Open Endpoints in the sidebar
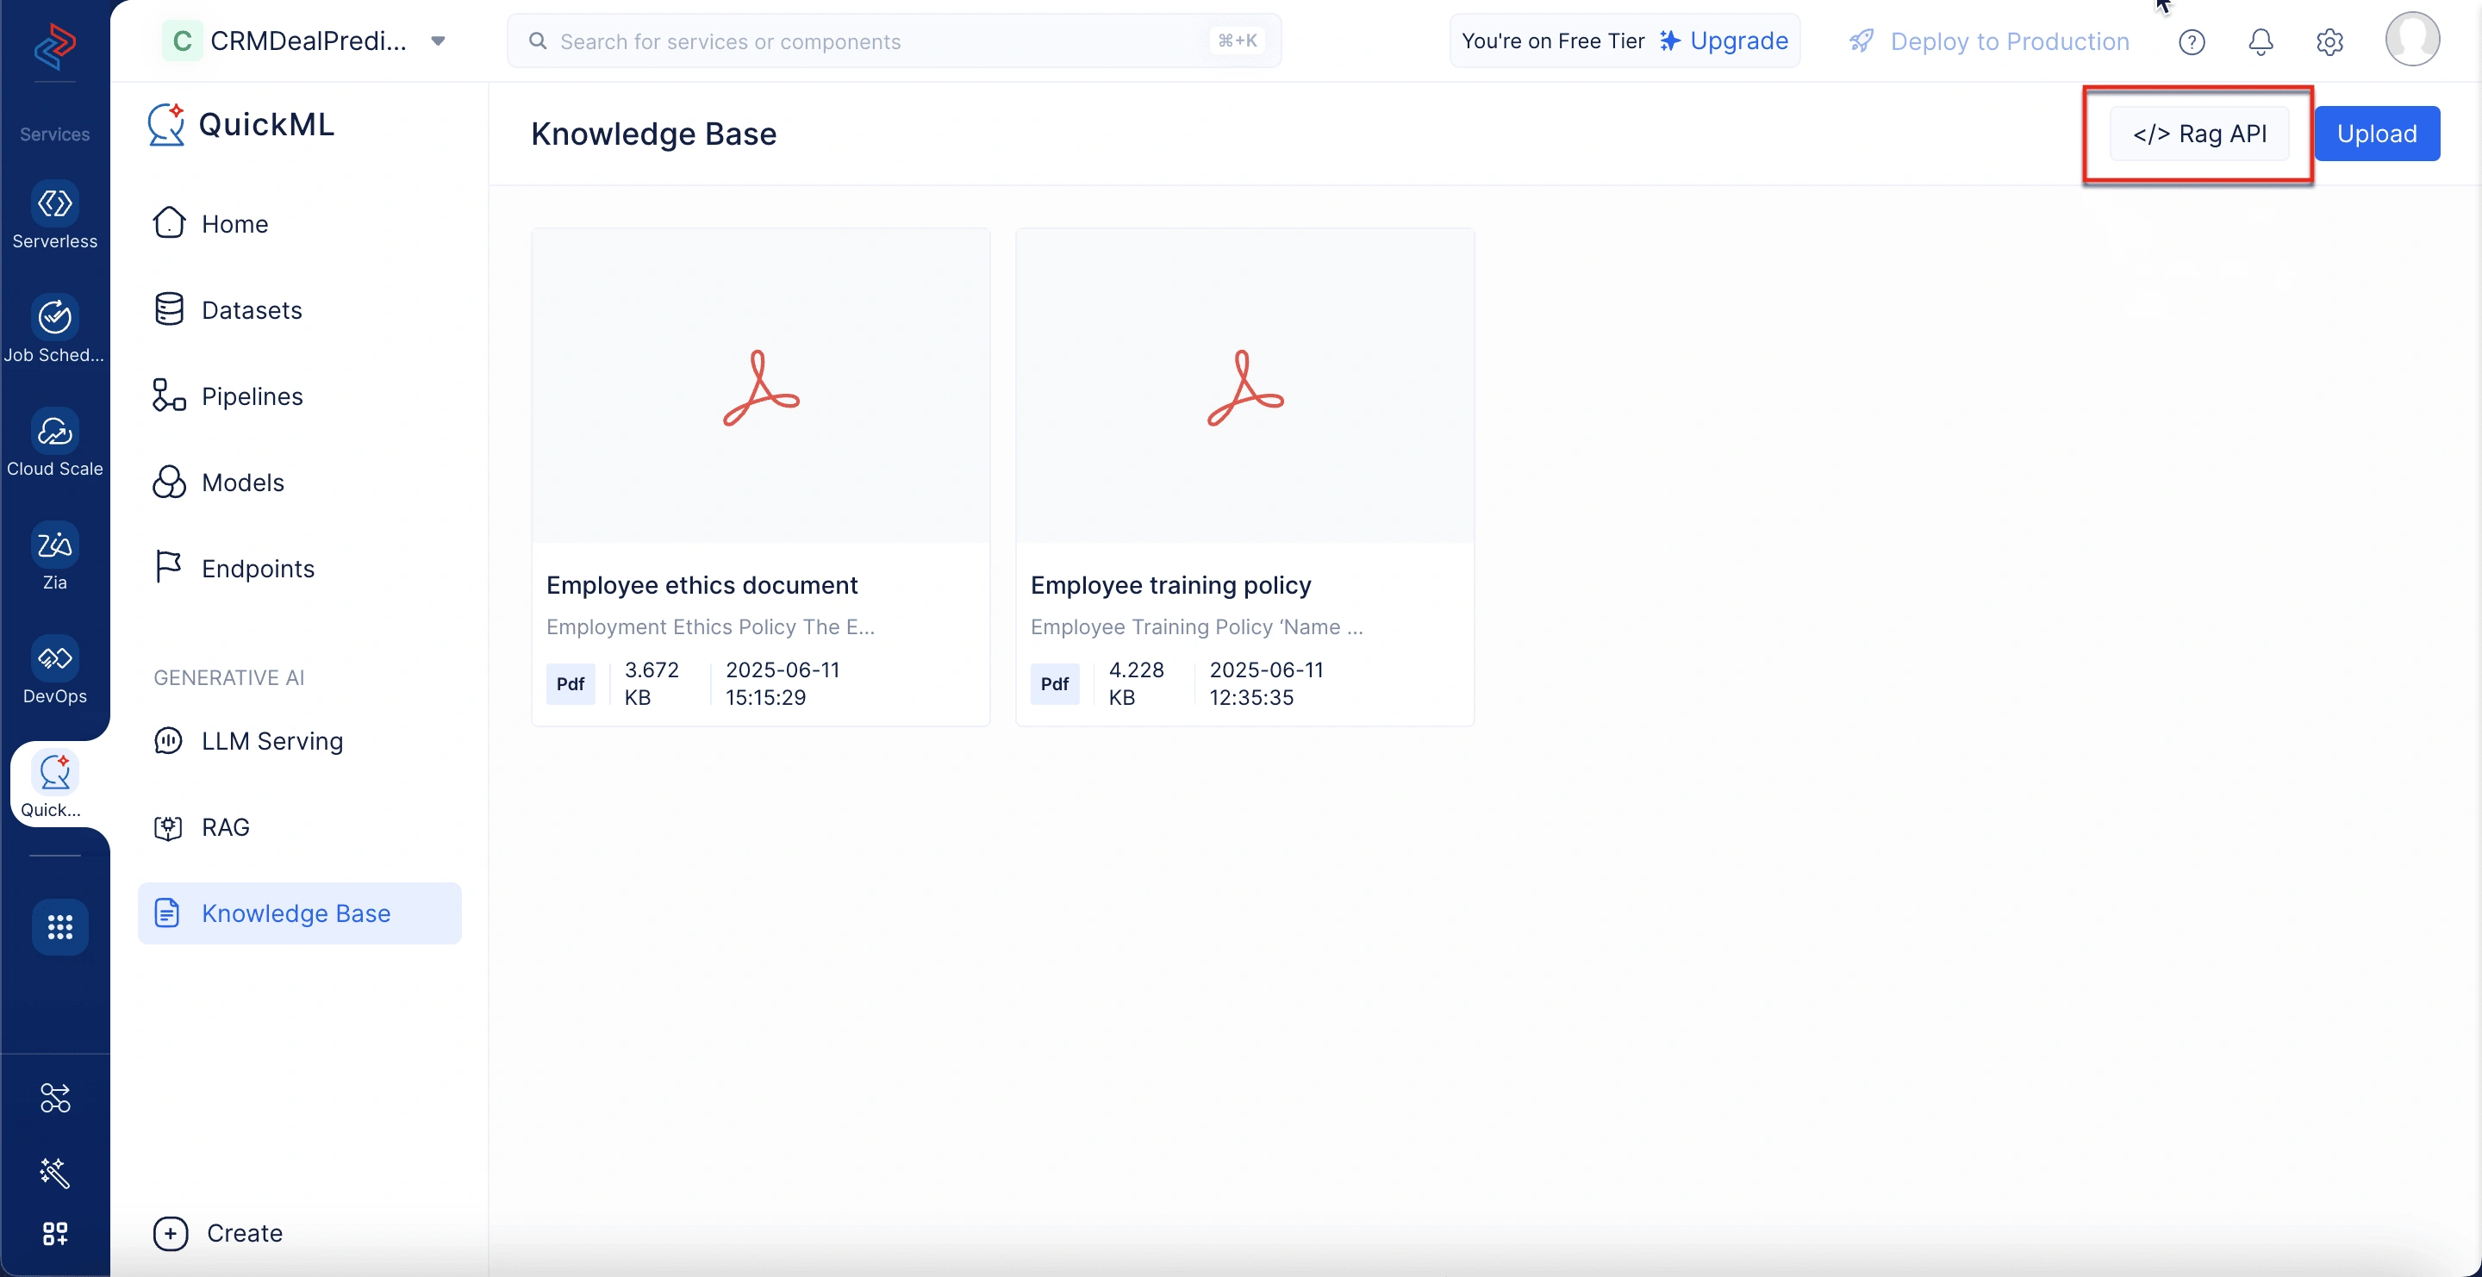The image size is (2482, 1277). point(300,568)
